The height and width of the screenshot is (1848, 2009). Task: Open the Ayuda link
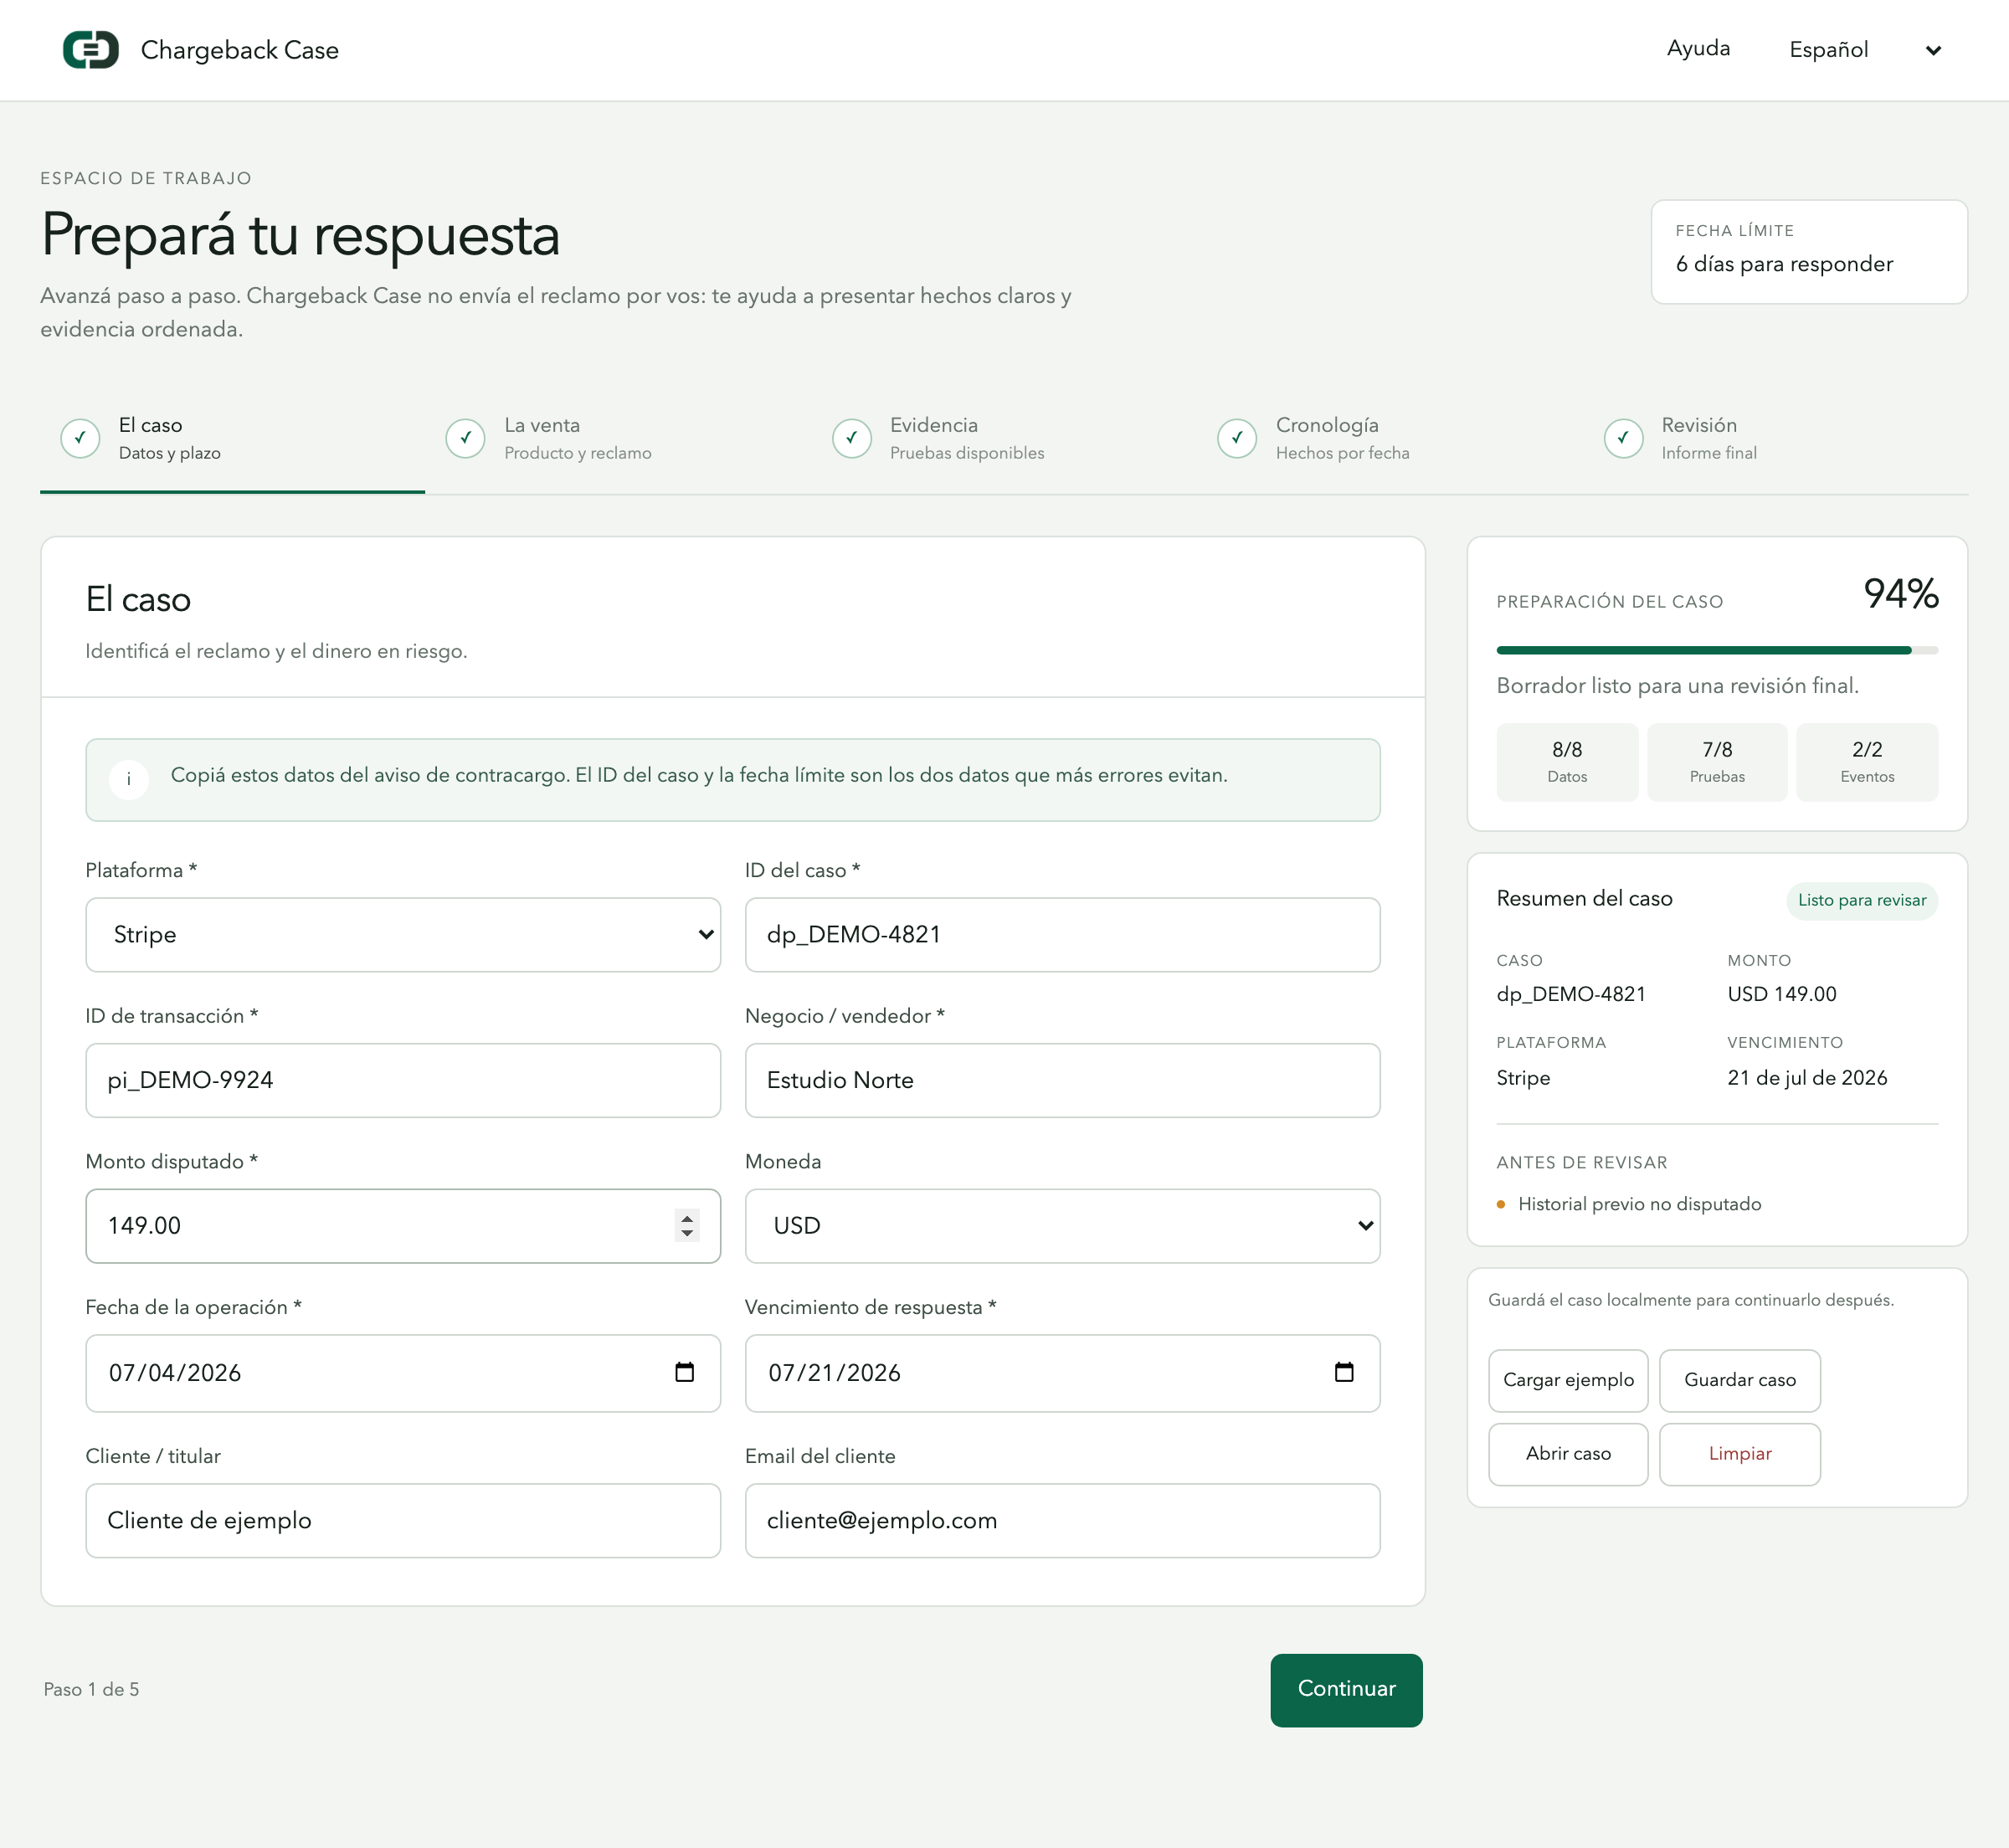[x=1698, y=48]
